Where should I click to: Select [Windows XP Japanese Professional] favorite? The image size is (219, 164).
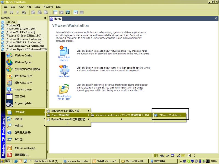24,39
